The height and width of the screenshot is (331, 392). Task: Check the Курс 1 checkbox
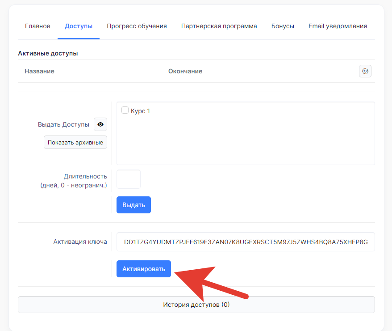pos(125,110)
